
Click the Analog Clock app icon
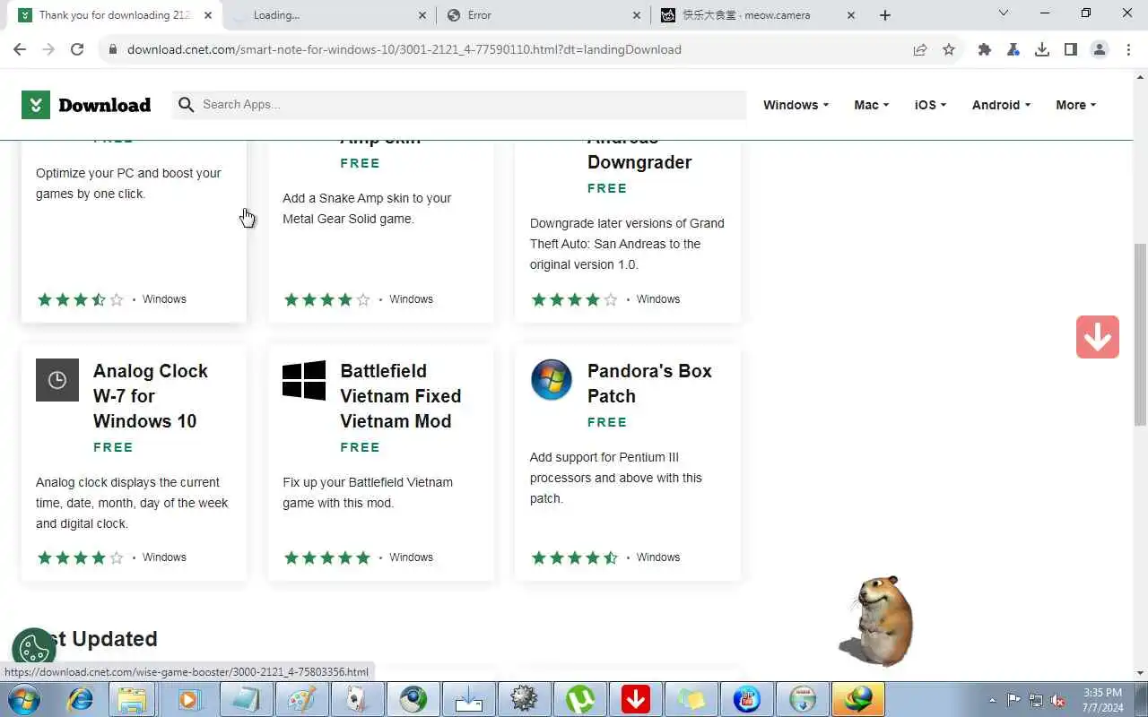57,380
